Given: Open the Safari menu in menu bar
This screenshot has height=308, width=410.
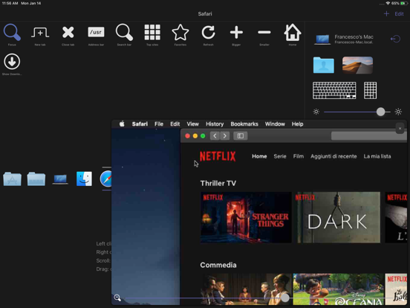Looking at the screenshot, I should [x=140, y=124].
